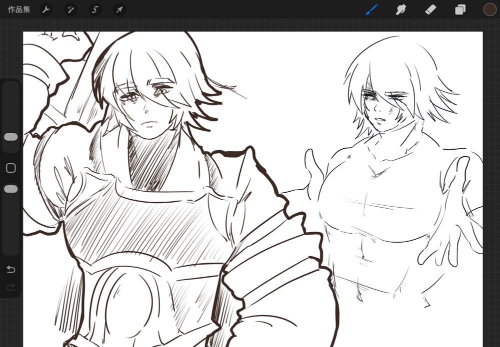The image size is (500, 347).
Task: Open the Adjustments magic wand menu
Action: click(x=70, y=9)
